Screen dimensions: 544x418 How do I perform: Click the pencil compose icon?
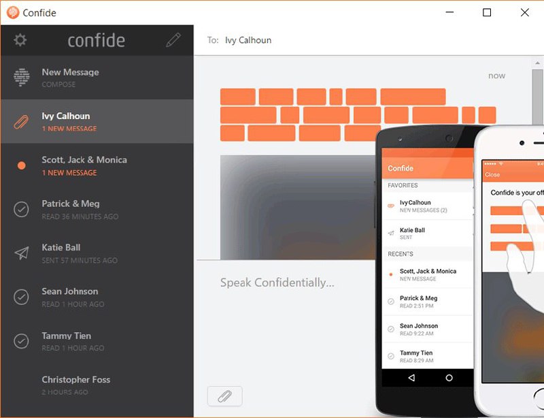(173, 40)
